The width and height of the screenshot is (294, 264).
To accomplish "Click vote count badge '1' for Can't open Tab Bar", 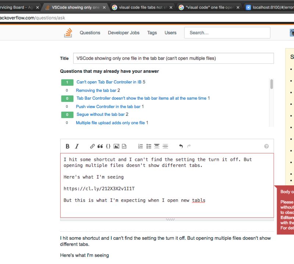I will [x=67, y=82].
